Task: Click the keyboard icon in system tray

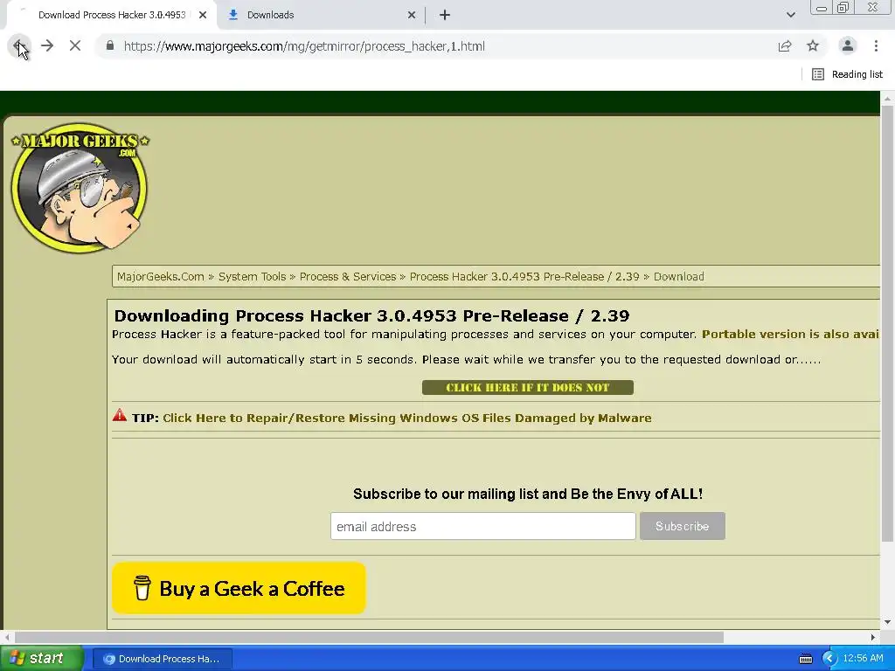Action: pyautogui.click(x=805, y=659)
